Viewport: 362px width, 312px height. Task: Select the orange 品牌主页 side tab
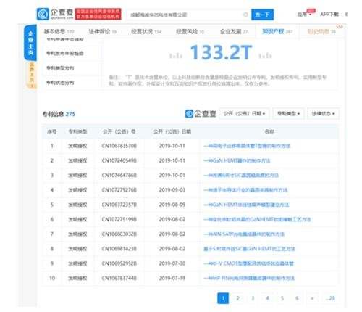[32, 75]
